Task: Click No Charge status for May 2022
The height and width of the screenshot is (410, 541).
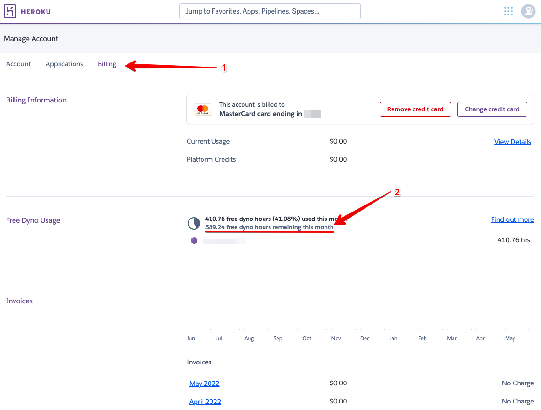Action: tap(518, 383)
